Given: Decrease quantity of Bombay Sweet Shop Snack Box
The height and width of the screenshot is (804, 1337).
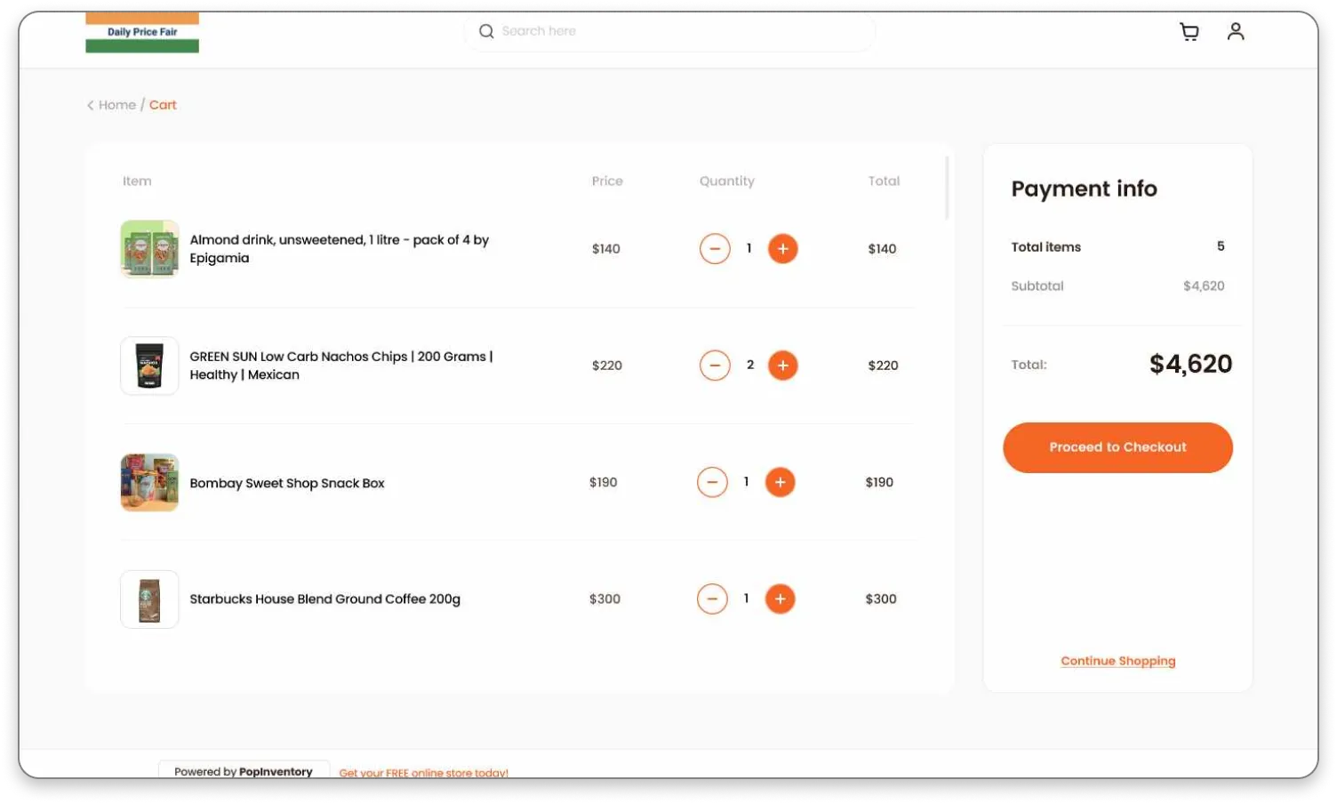Looking at the screenshot, I should [x=712, y=482].
